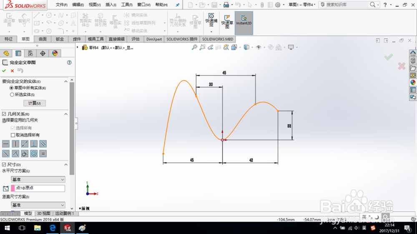Collapse the 要完全定义的实体 section
This screenshot has height=234, width=417.
click(66, 82)
